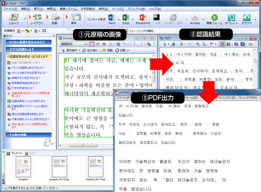Screen dimensions: 261x192
Task: Click link 作業状態をファイルに保存するには？
Action: [x=31, y=119]
